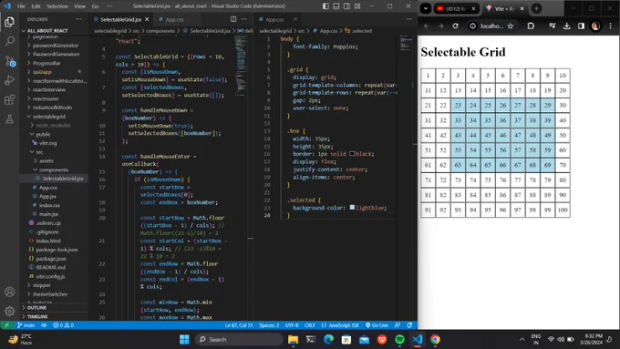The width and height of the screenshot is (620, 349).
Task: Open the View menu
Action: 80,6
